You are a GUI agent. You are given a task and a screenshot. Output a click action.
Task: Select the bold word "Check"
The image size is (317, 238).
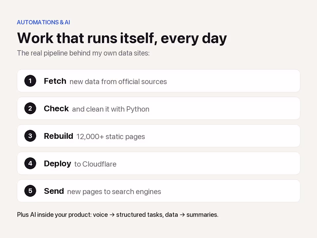click(x=56, y=109)
